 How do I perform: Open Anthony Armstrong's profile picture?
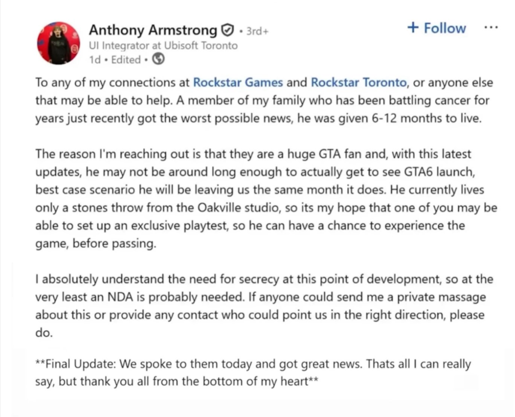pyautogui.click(x=58, y=43)
